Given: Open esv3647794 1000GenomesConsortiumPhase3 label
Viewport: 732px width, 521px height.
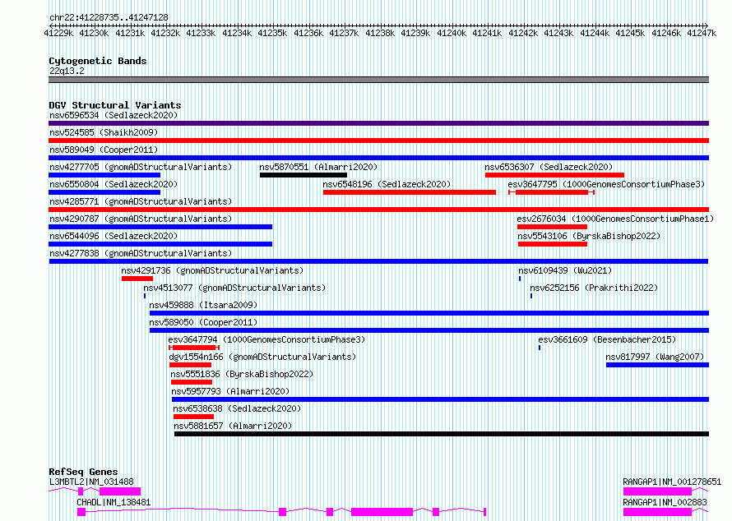Looking at the screenshot, I should [266, 339].
